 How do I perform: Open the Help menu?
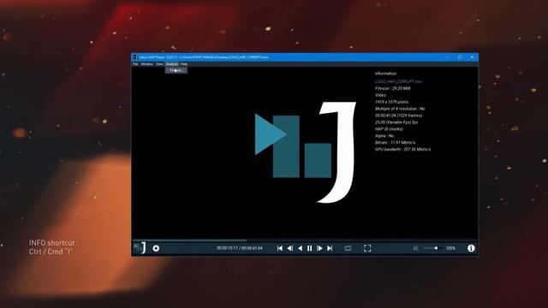[184, 64]
